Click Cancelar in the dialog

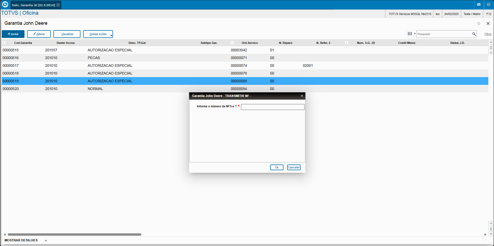coord(294,167)
